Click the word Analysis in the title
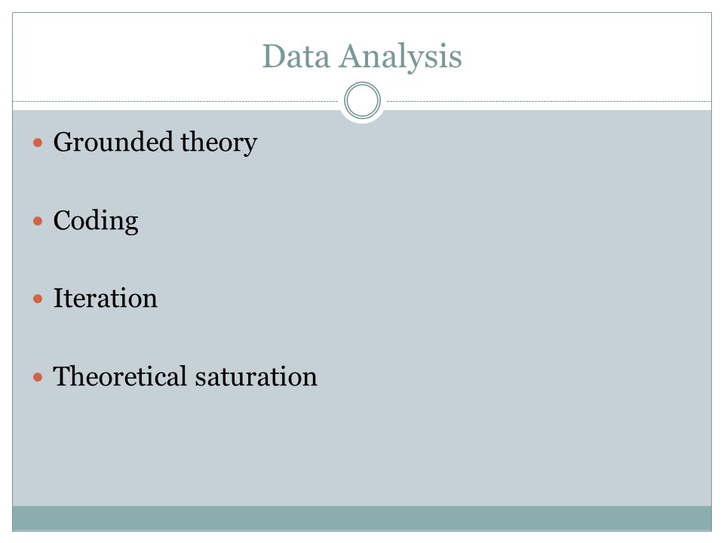Viewport: 724px width, 543px height. [400, 57]
